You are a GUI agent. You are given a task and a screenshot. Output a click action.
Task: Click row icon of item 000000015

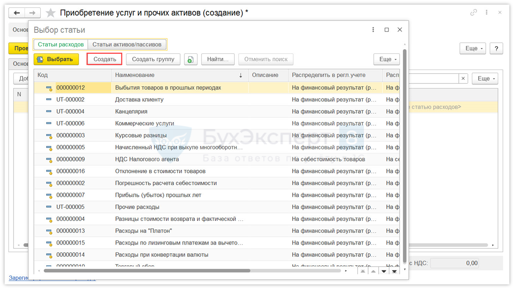click(49, 243)
